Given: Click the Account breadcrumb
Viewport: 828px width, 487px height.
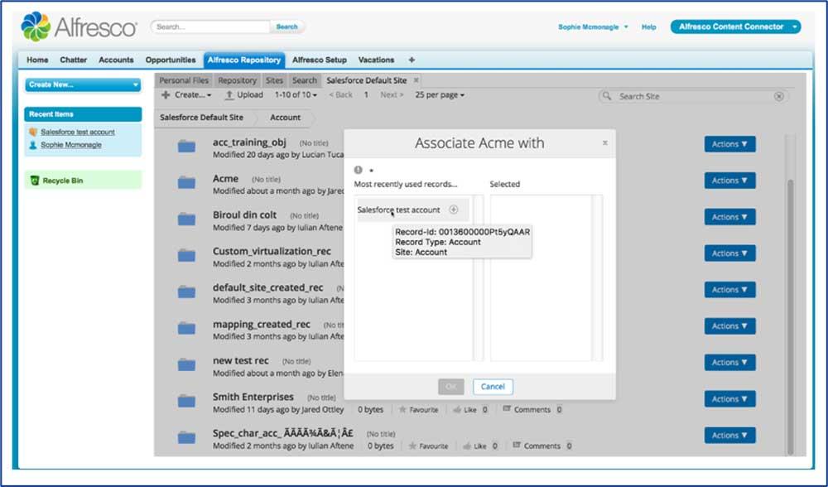Looking at the screenshot, I should [x=285, y=118].
